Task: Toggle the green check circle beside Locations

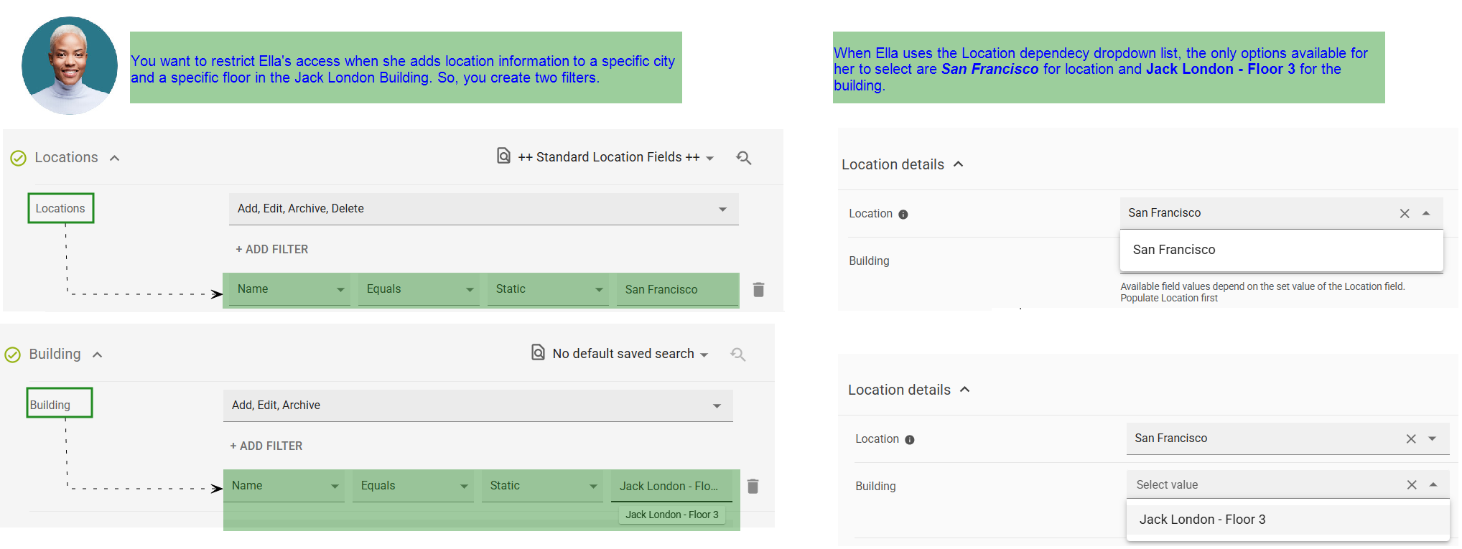Action: [19, 158]
